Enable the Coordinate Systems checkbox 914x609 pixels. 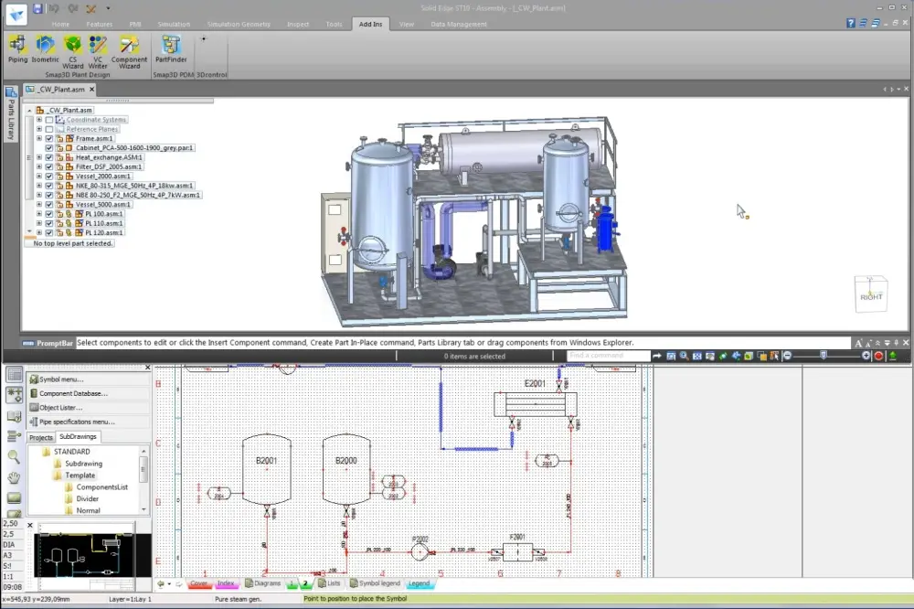48,120
